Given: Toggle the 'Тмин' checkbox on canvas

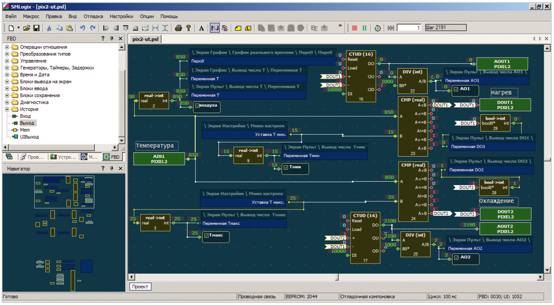Looking at the screenshot, I should tap(286, 168).
